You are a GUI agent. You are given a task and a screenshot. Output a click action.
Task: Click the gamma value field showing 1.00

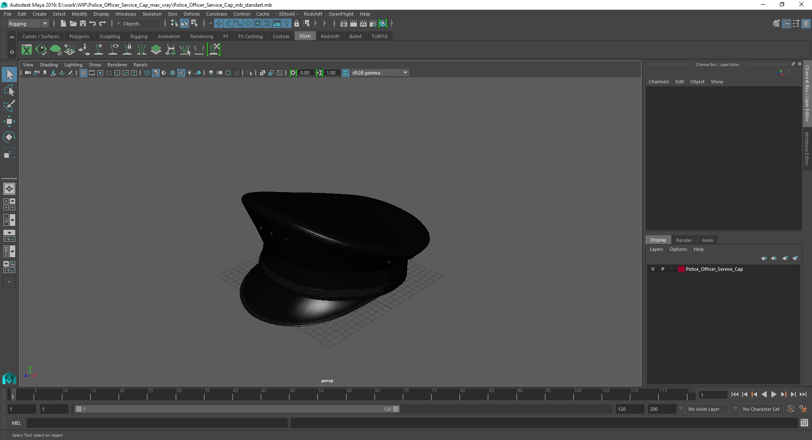332,73
